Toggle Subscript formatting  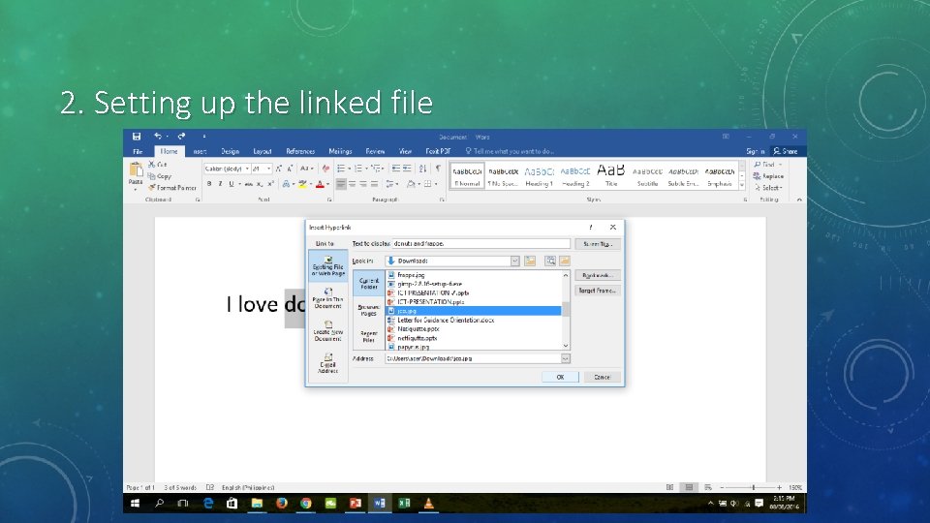pyautogui.click(x=260, y=184)
